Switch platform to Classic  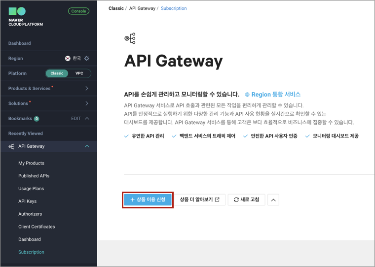pos(57,73)
